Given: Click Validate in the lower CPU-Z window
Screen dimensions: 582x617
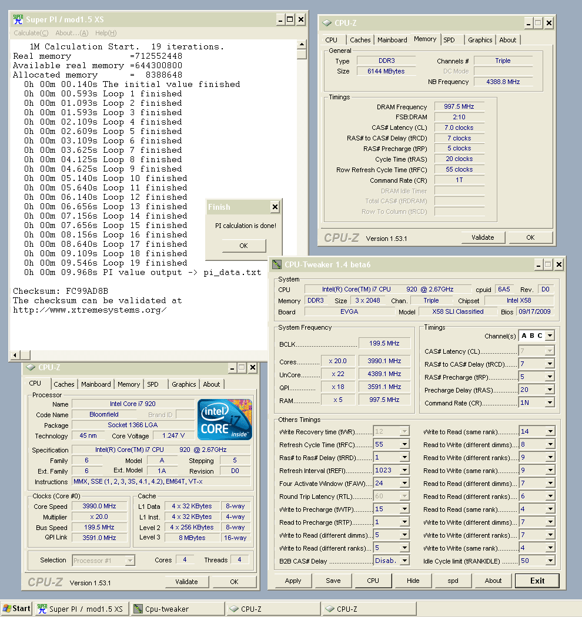Looking at the screenshot, I should pyautogui.click(x=186, y=582).
